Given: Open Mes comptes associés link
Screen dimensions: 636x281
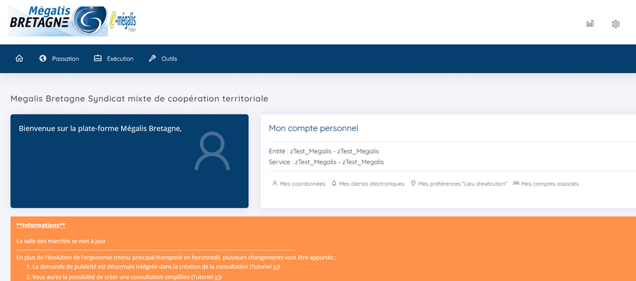Looking at the screenshot, I should [x=549, y=184].
